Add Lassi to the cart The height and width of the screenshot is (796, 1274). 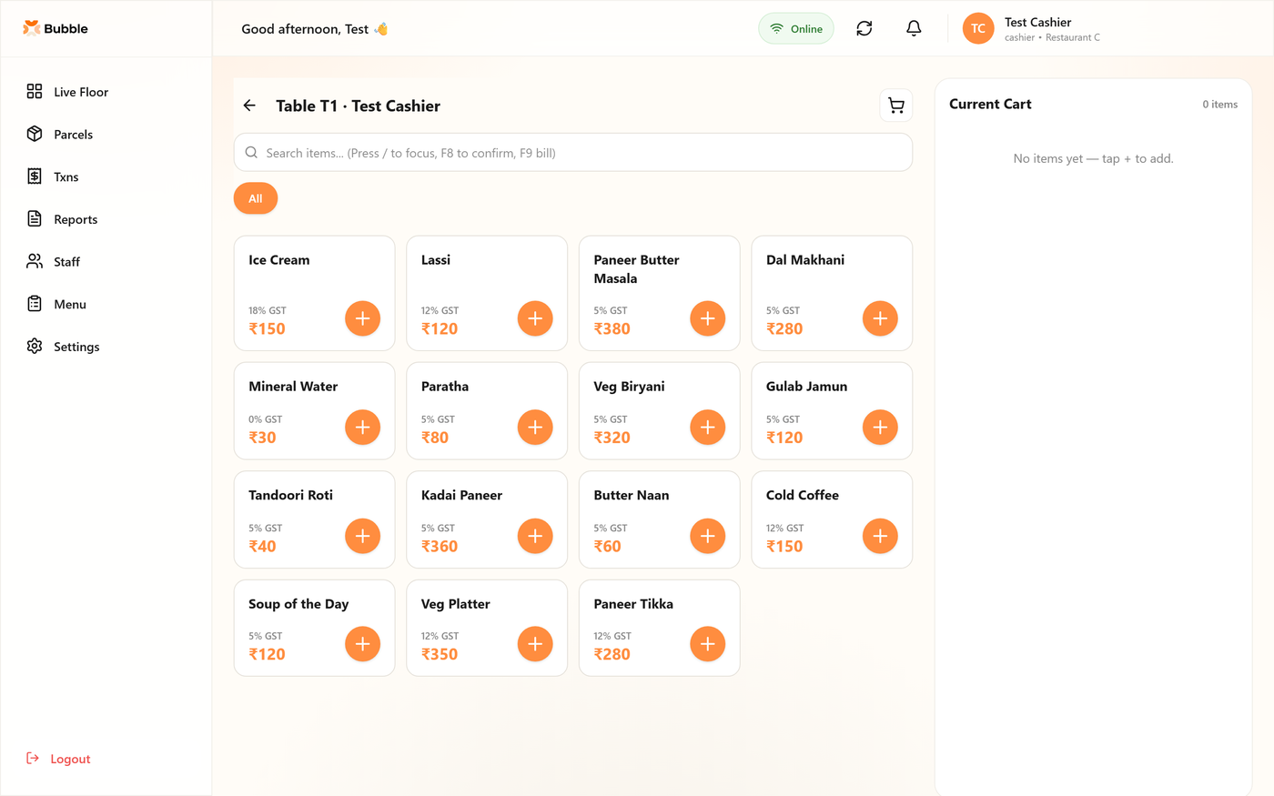click(535, 318)
